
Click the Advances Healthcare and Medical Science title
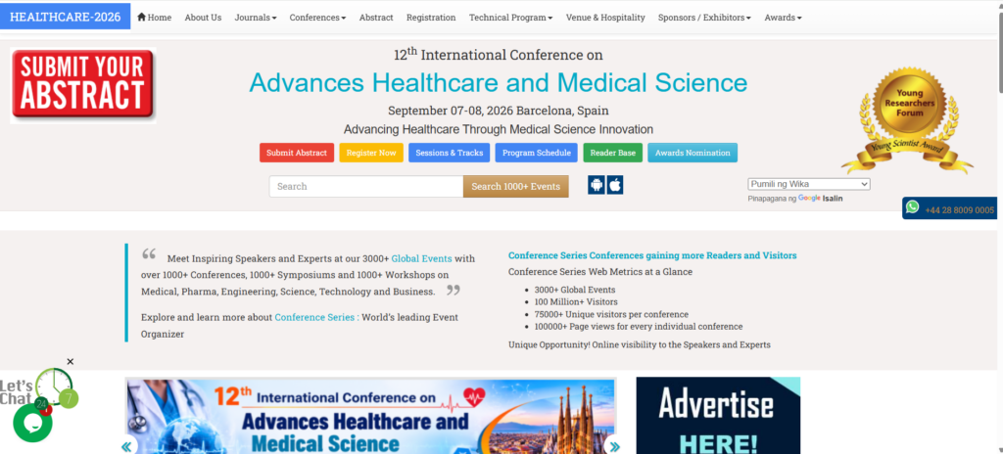coord(498,83)
